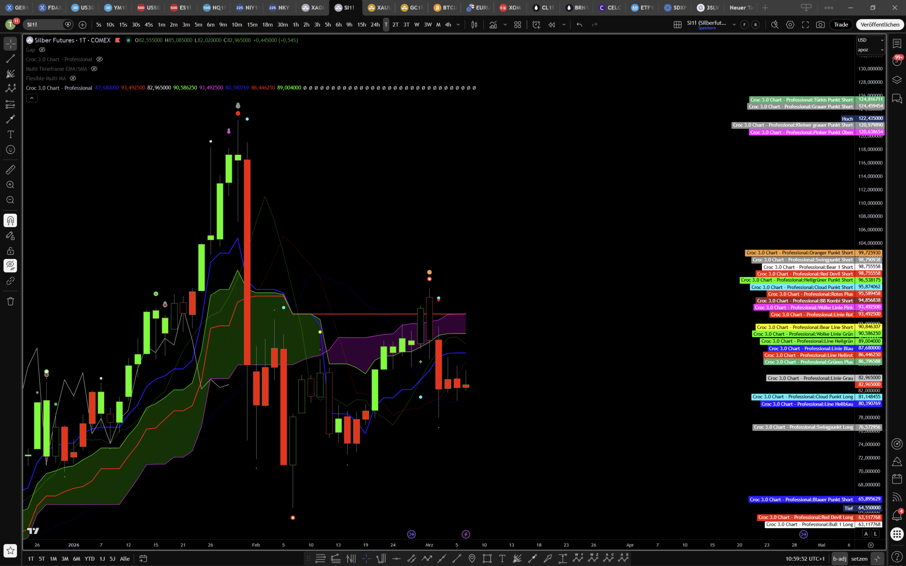Screen dimensions: 906x566
Task: Select the 15m timeframe
Action: (x=252, y=25)
